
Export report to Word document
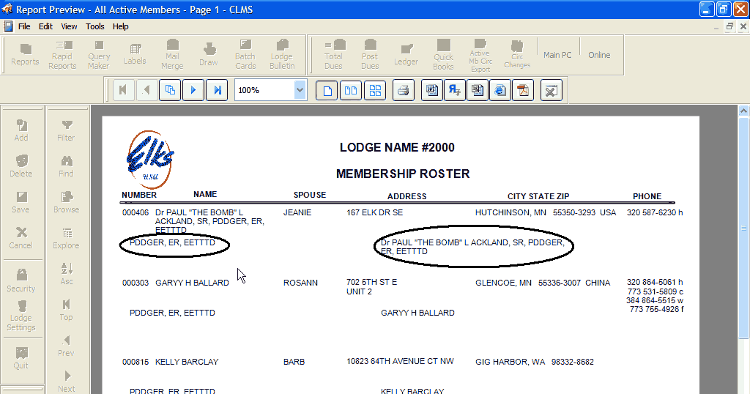pos(432,90)
